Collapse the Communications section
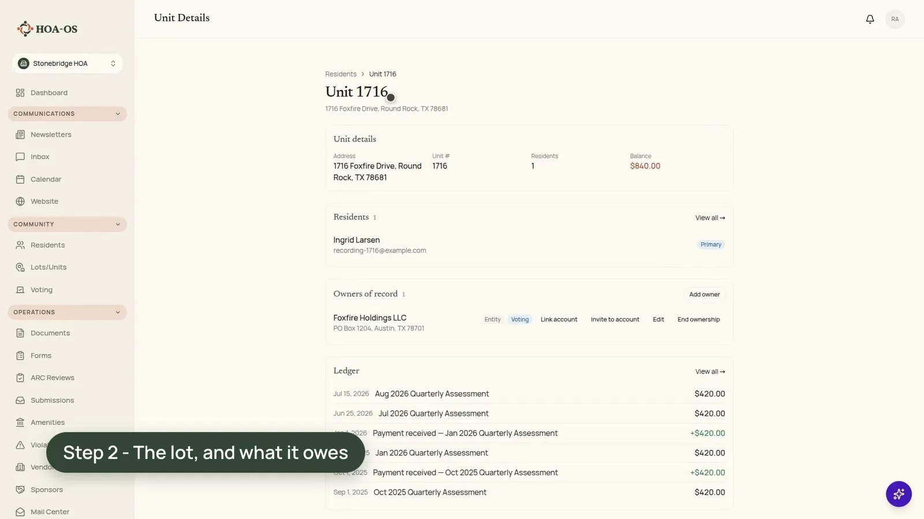The height and width of the screenshot is (519, 924). pyautogui.click(x=67, y=114)
